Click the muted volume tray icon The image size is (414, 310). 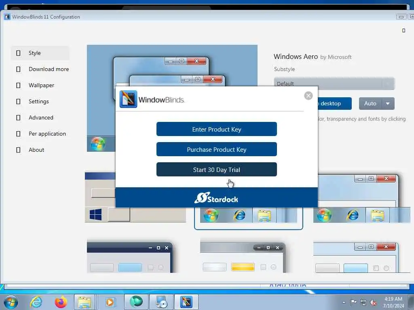(x=373, y=302)
